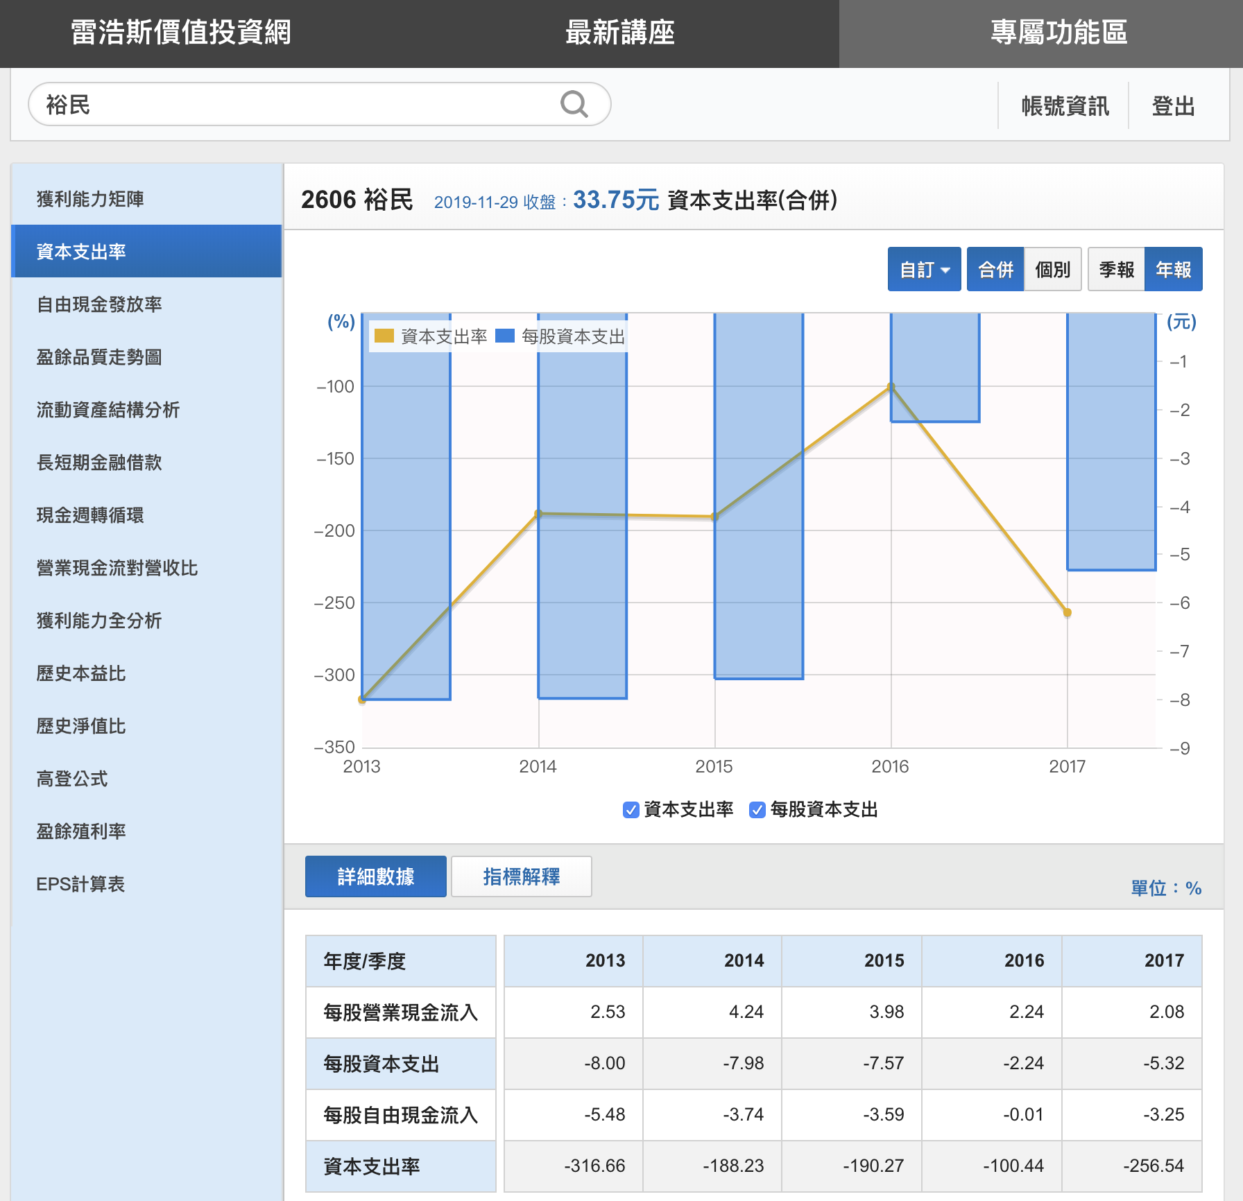Toggle the 資本支出率 checkbox below chart
The image size is (1243, 1201).
(631, 810)
